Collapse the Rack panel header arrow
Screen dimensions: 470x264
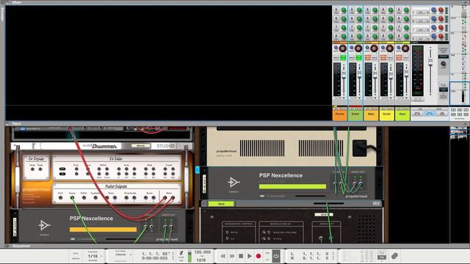(x=7, y=124)
